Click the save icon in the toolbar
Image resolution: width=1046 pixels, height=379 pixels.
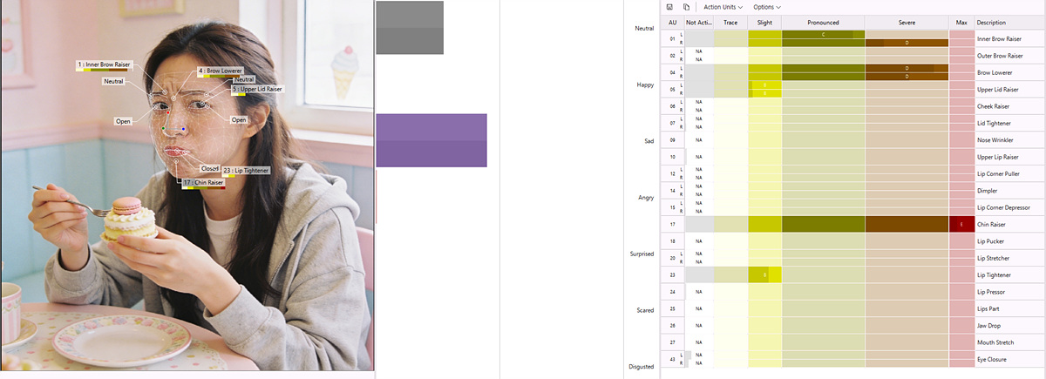click(669, 7)
